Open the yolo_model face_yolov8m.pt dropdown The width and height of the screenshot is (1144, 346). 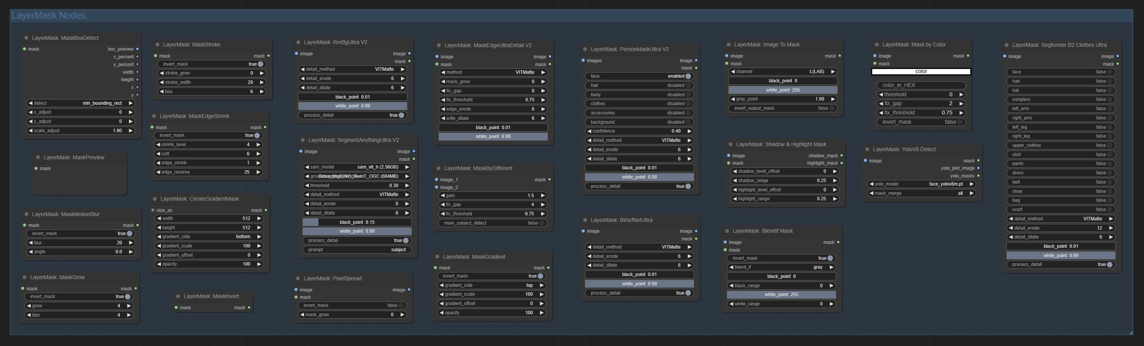pos(921,184)
